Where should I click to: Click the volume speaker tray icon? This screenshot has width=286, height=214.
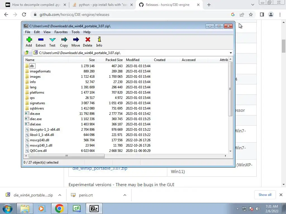pos(258,209)
